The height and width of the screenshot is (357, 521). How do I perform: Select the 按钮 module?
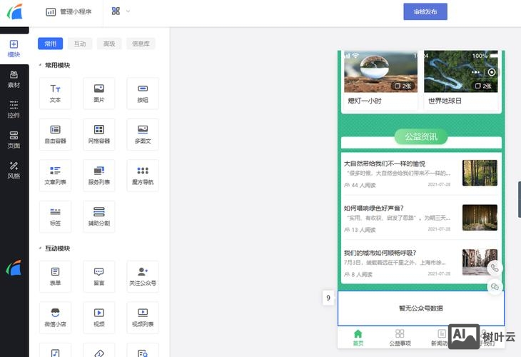(x=143, y=94)
